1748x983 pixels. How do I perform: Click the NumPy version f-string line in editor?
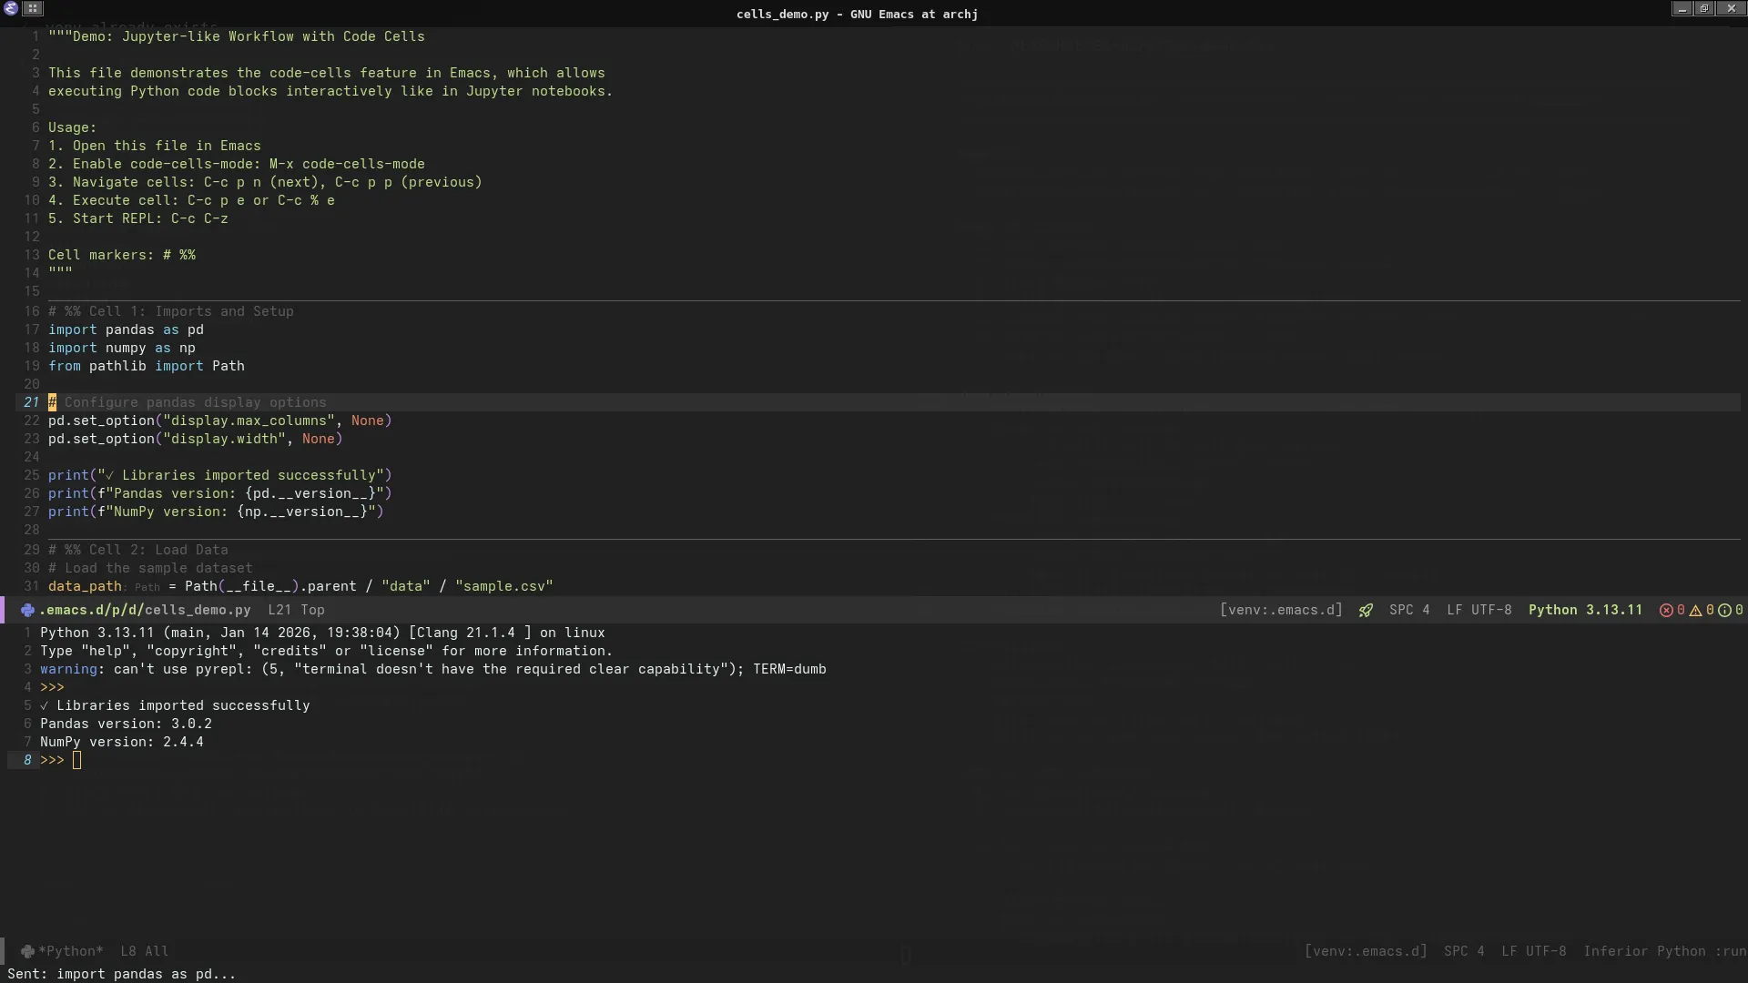(x=216, y=512)
